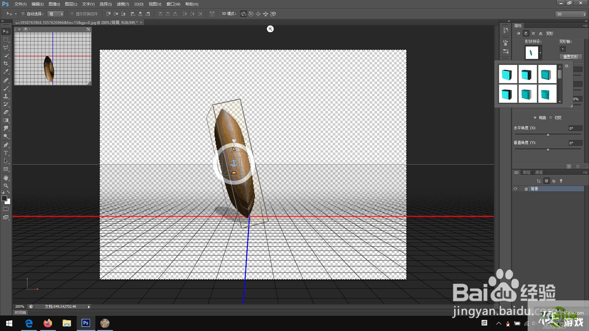Select the Hand tool
This screenshot has height=331, width=589.
[6, 177]
